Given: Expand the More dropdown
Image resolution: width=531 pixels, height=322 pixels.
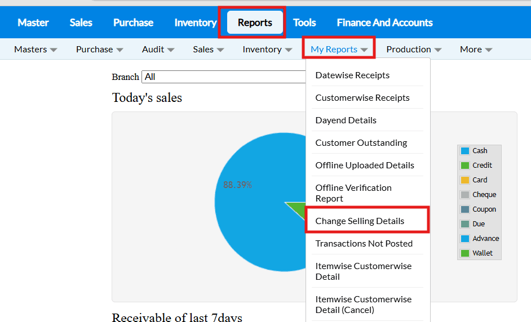Looking at the screenshot, I should point(476,50).
